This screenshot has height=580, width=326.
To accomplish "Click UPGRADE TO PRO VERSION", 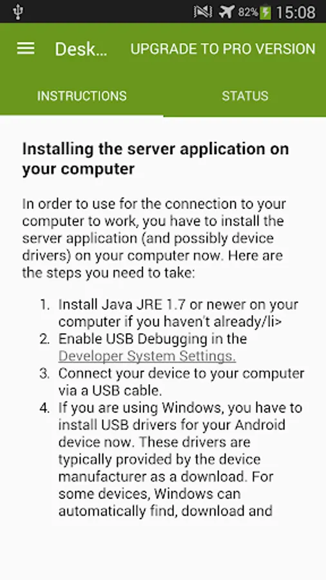I will click(x=223, y=49).
